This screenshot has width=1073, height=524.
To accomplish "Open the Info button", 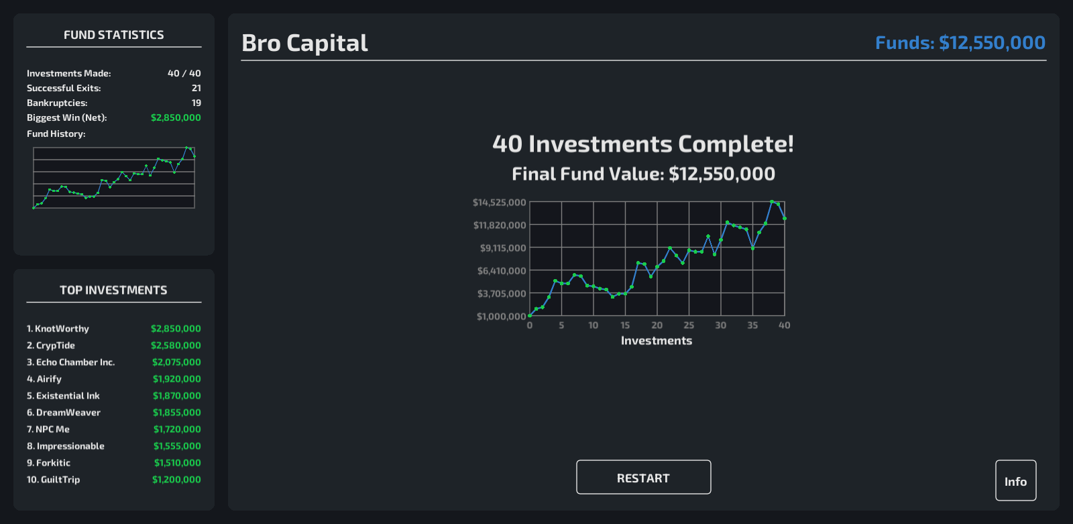I will coord(1015,480).
